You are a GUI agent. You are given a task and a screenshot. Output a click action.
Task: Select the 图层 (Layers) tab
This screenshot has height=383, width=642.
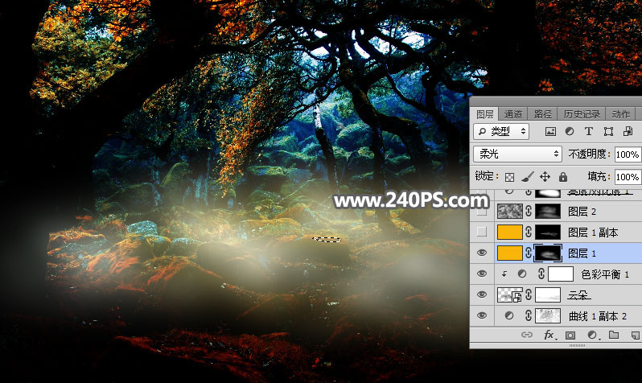pyautogui.click(x=485, y=114)
